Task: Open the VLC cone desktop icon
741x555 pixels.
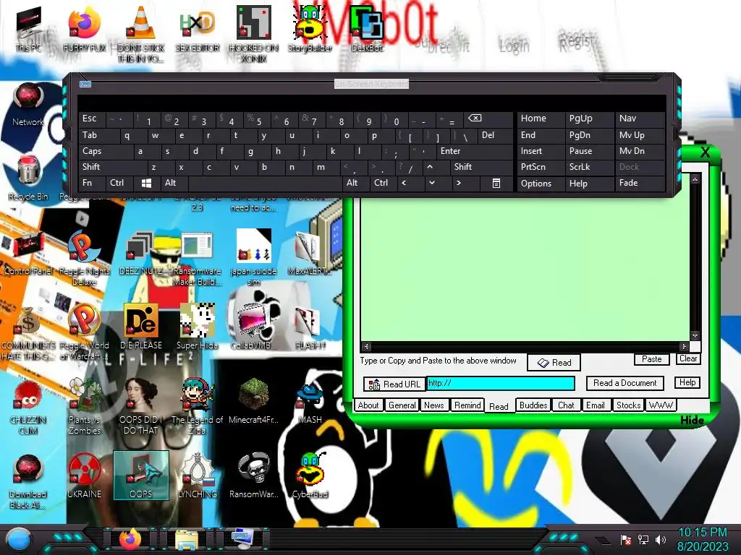Action: click(x=140, y=33)
